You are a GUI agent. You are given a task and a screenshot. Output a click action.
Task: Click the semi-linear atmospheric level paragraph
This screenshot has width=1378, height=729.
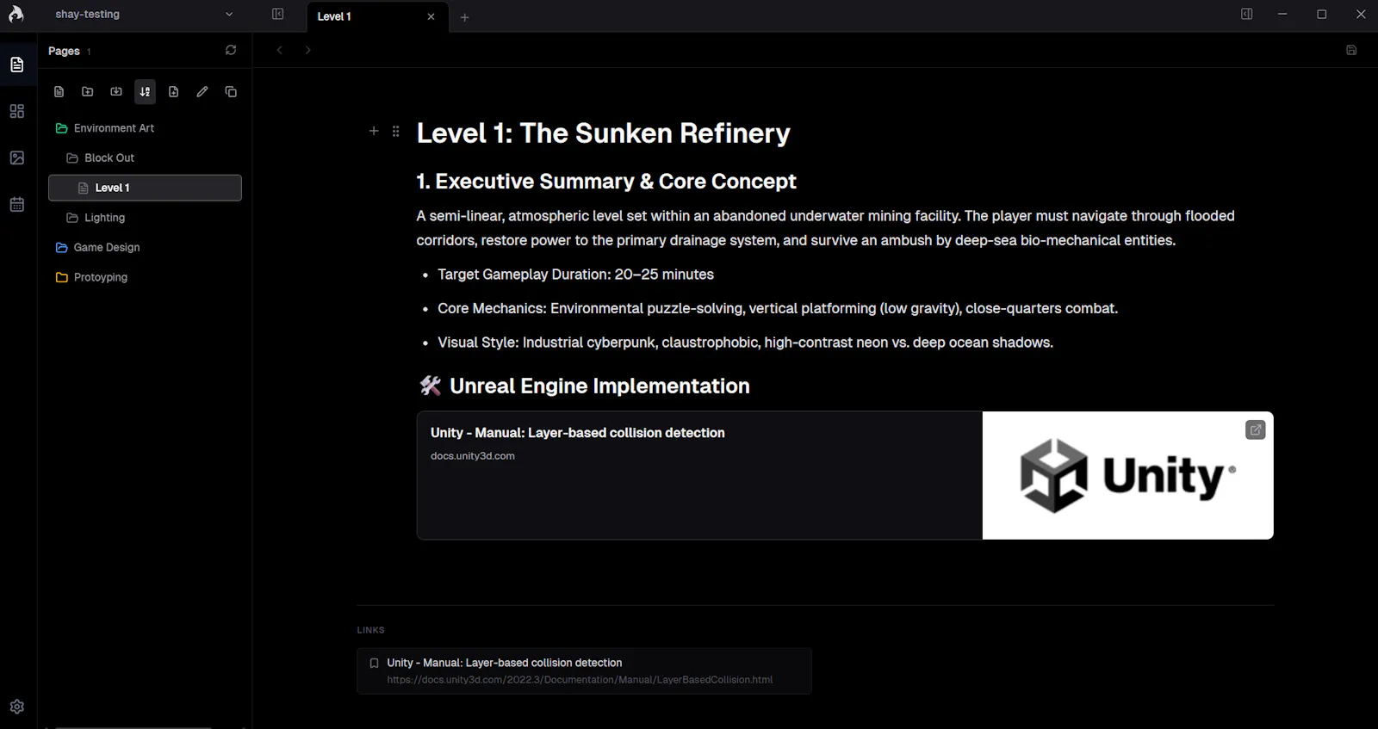(825, 228)
